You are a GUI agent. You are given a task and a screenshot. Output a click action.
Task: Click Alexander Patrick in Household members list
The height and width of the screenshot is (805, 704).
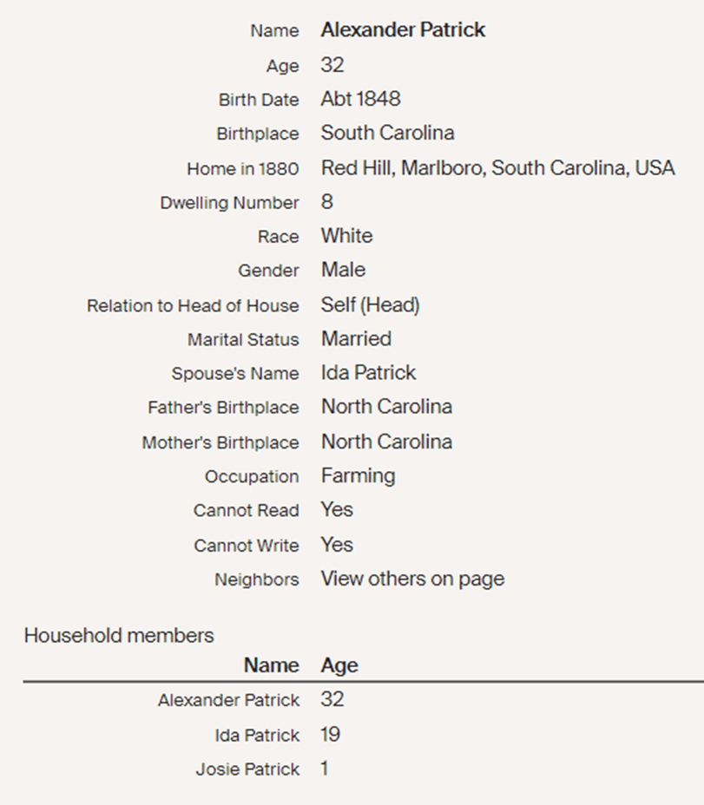coord(228,700)
